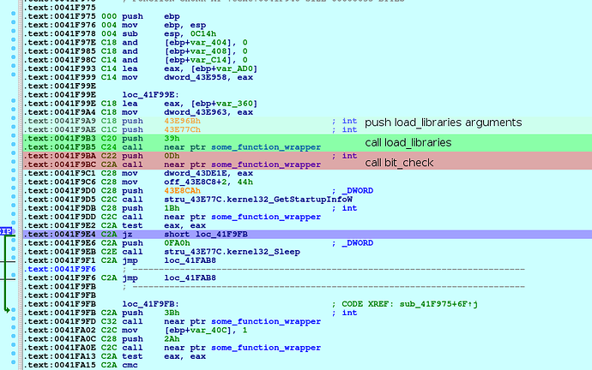
Task: Follow CODE XREF sub_41F975+6F
Action: click(x=438, y=304)
